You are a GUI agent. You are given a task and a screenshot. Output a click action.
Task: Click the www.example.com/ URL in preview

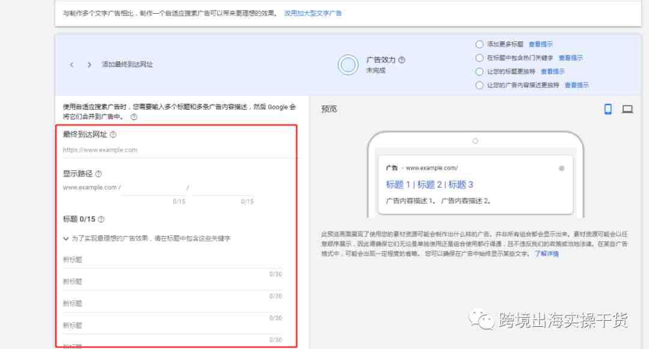pyautogui.click(x=431, y=168)
